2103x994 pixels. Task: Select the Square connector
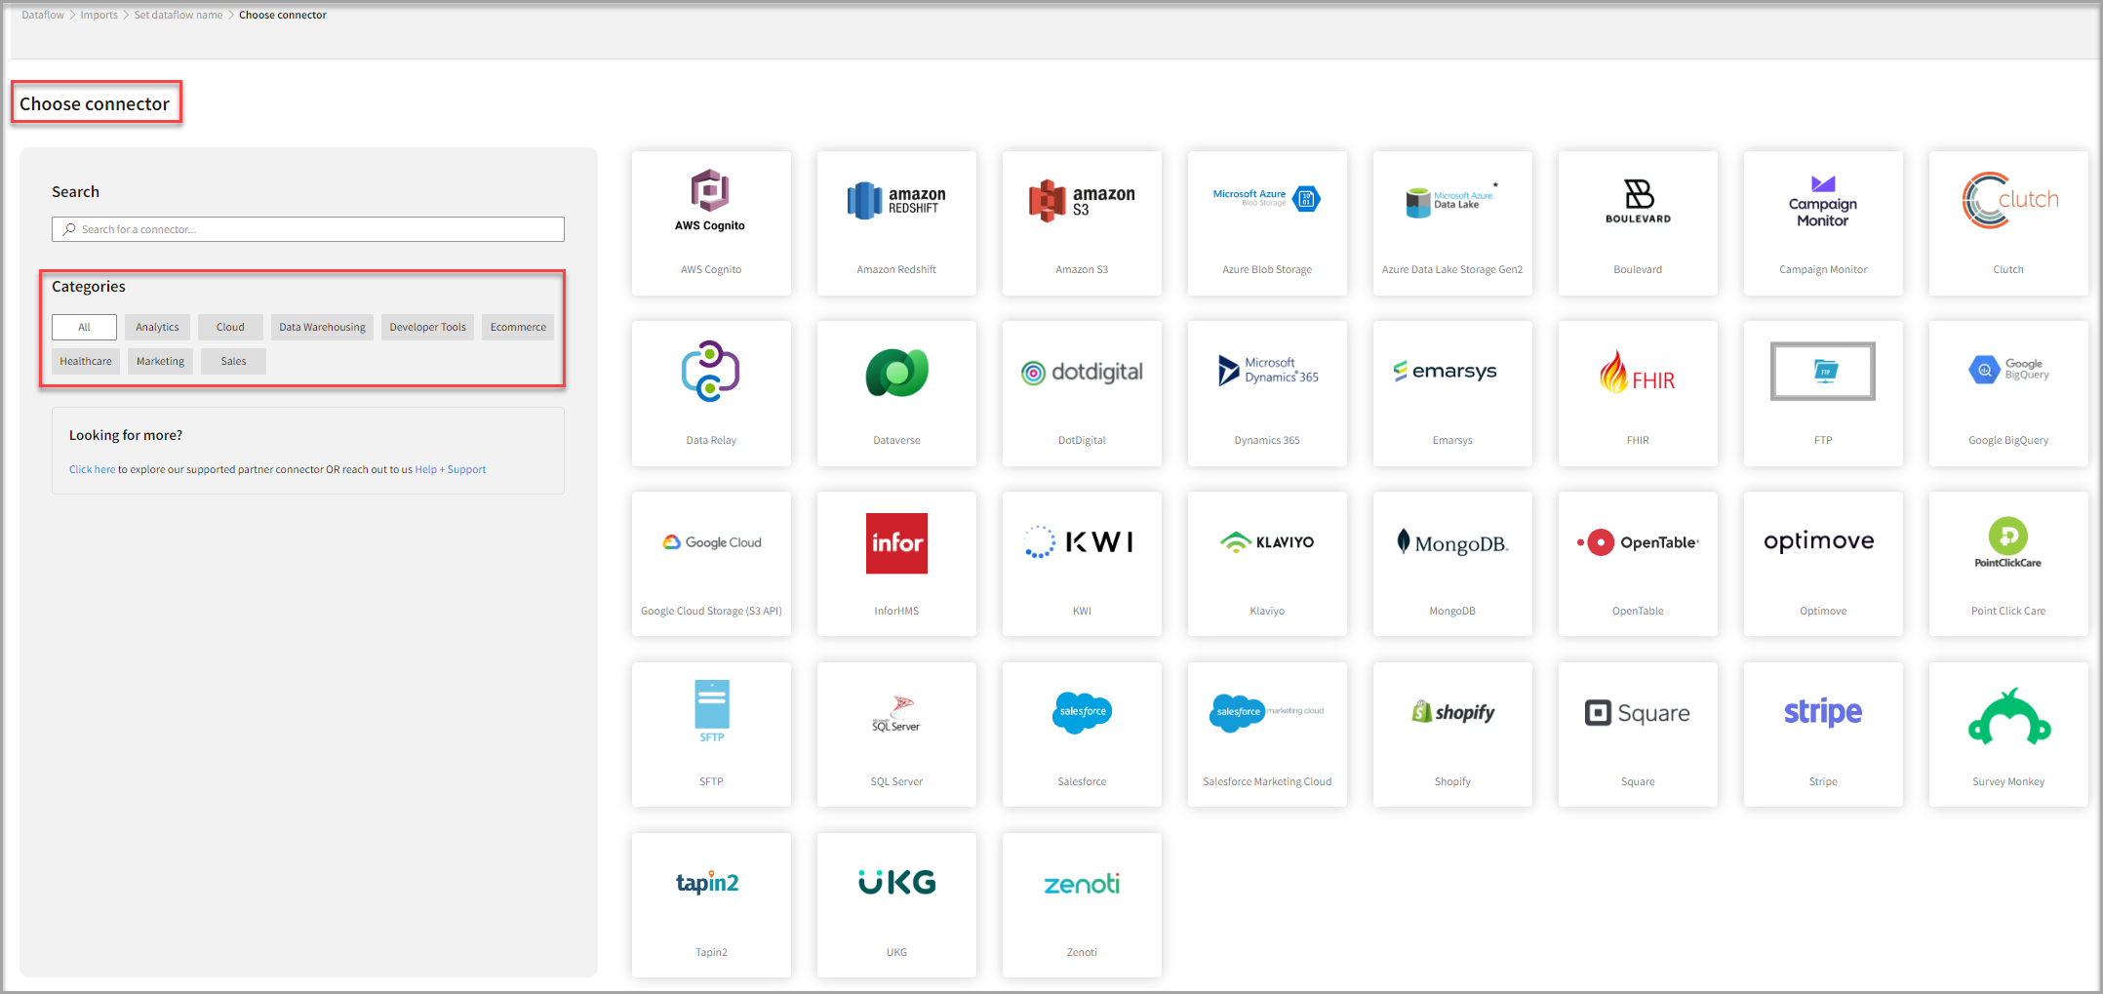coord(1638,736)
